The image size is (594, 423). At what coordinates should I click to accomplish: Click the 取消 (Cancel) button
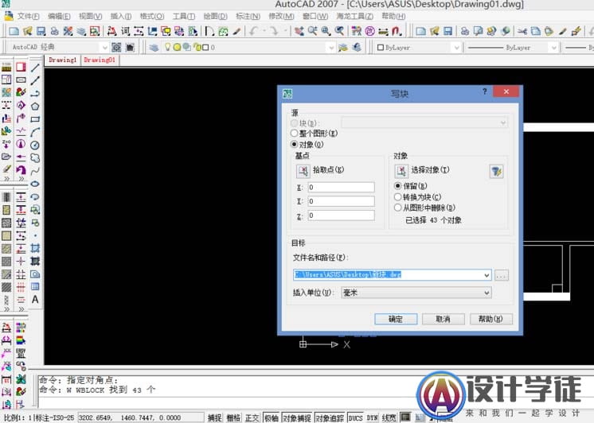coord(444,319)
